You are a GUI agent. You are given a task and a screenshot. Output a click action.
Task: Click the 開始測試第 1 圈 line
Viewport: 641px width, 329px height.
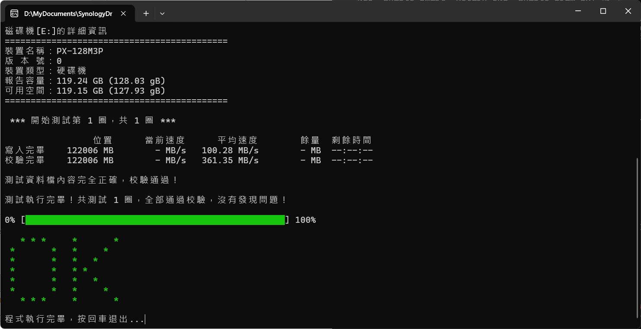[x=92, y=120]
